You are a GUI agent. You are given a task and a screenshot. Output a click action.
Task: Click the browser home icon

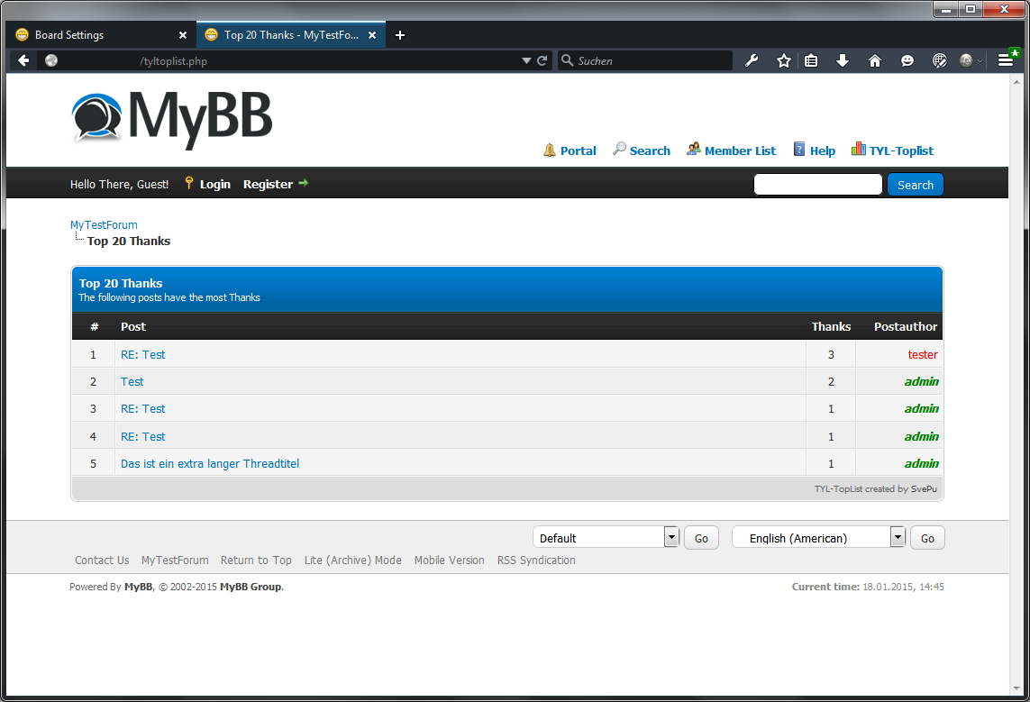(x=874, y=60)
